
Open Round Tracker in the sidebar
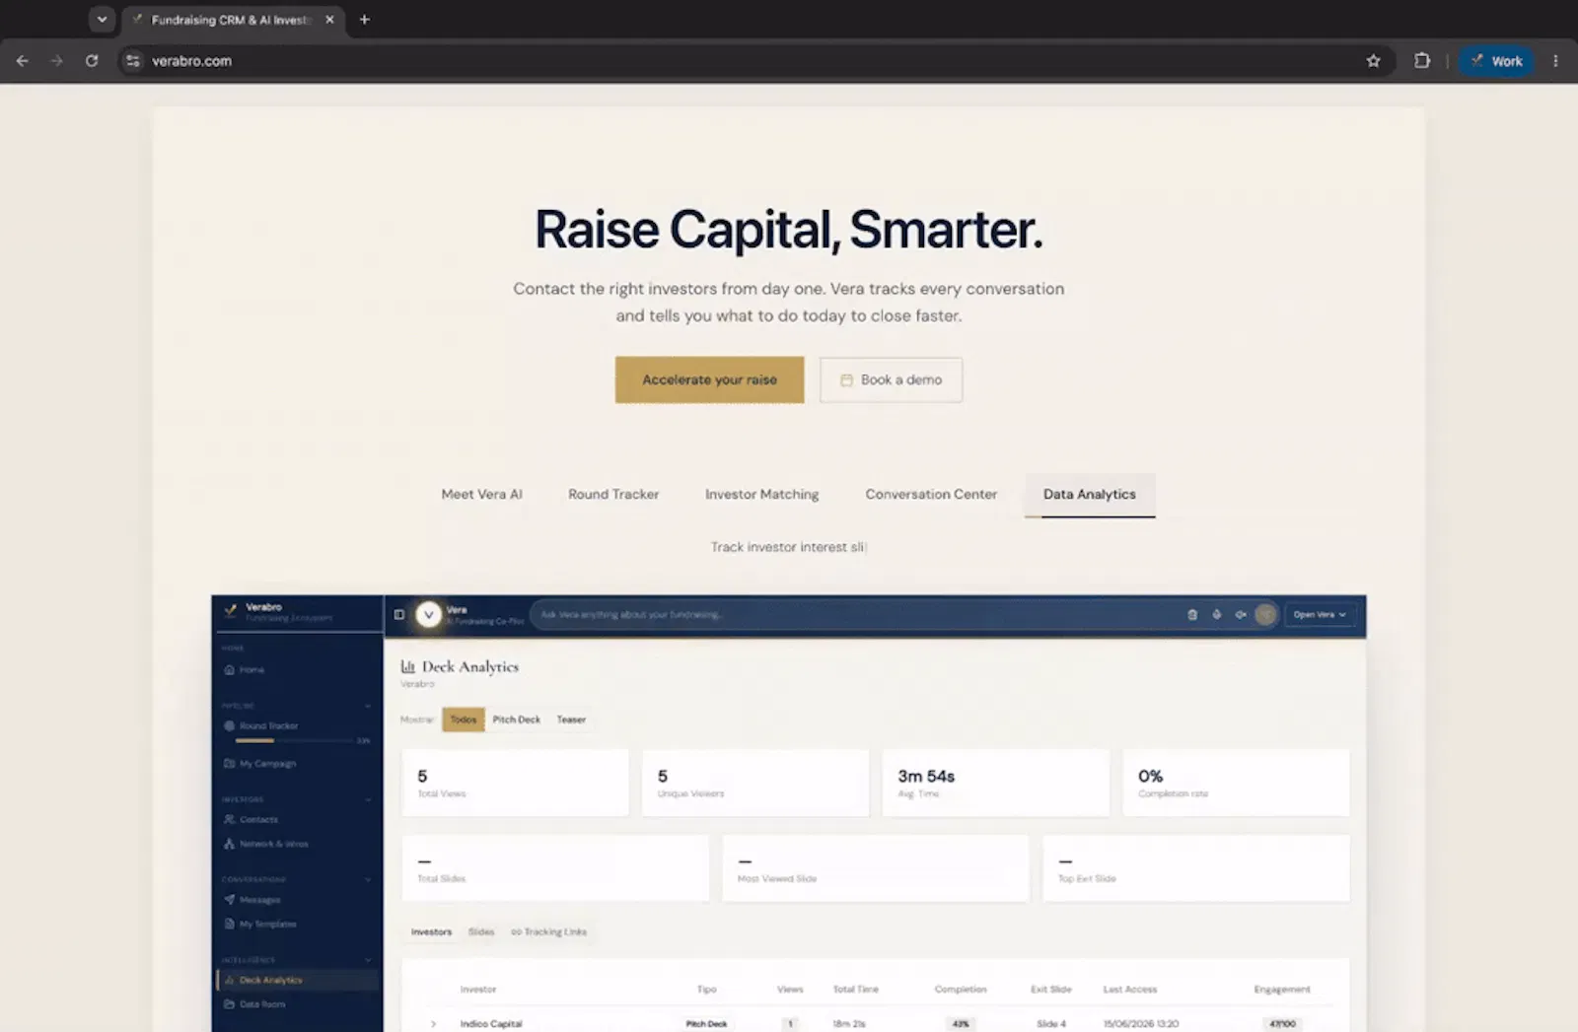[x=261, y=725]
